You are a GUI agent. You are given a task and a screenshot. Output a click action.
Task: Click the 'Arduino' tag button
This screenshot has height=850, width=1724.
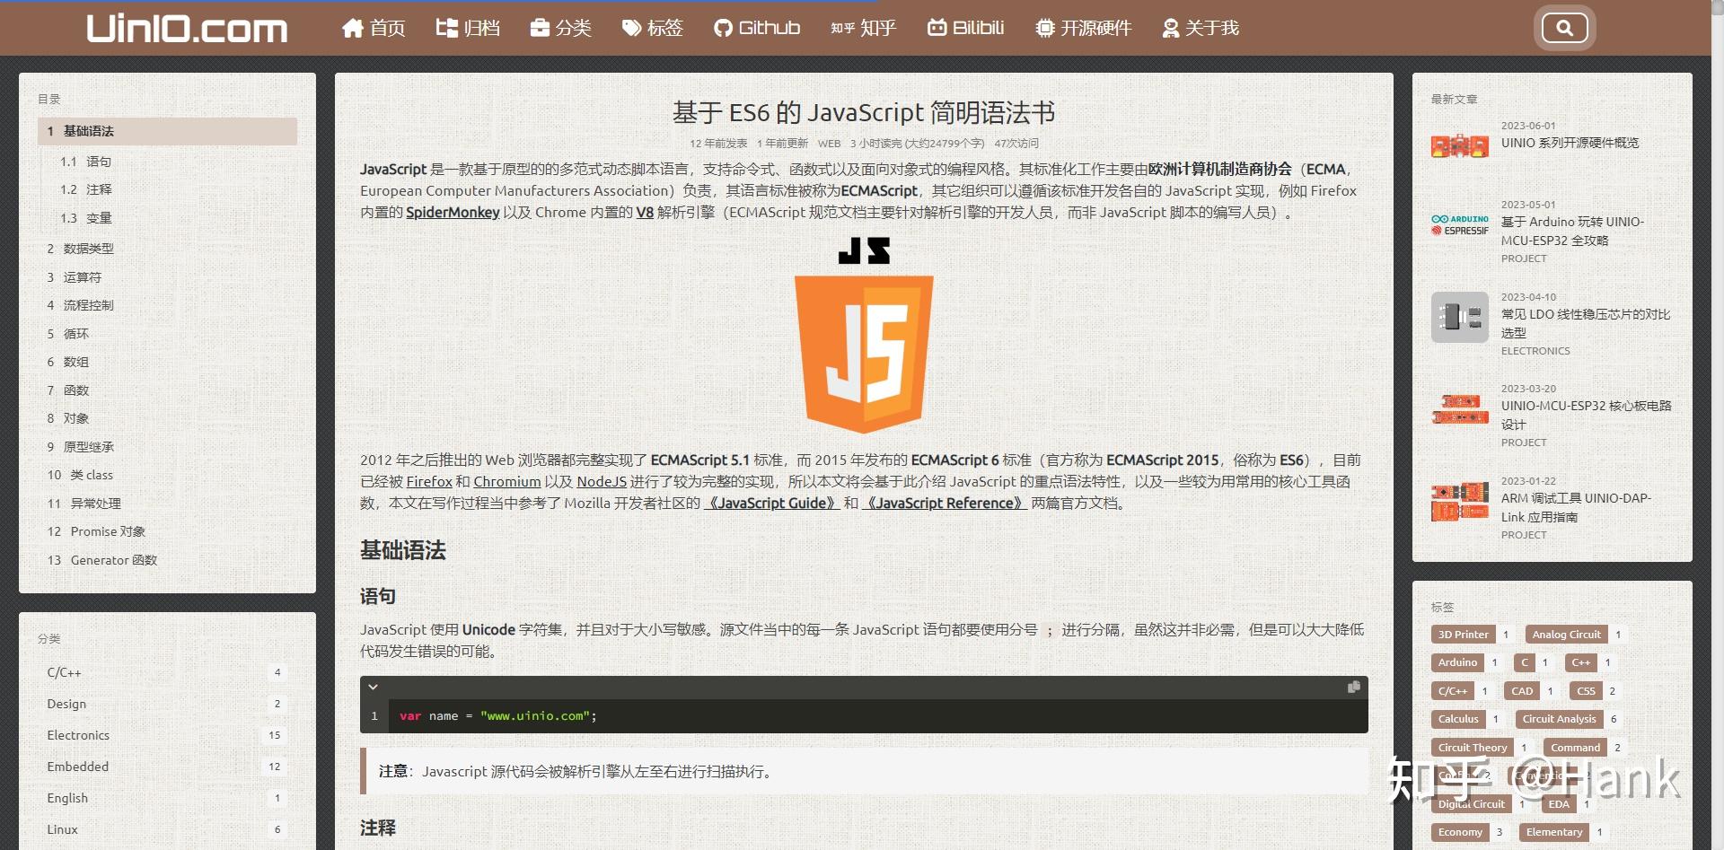tap(1457, 662)
